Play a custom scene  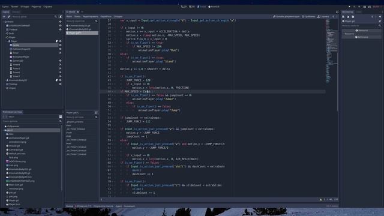370,7
